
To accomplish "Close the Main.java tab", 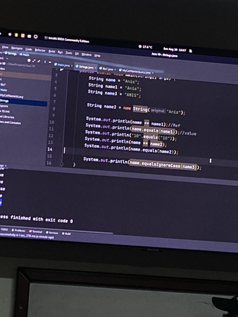I will [72, 66].
